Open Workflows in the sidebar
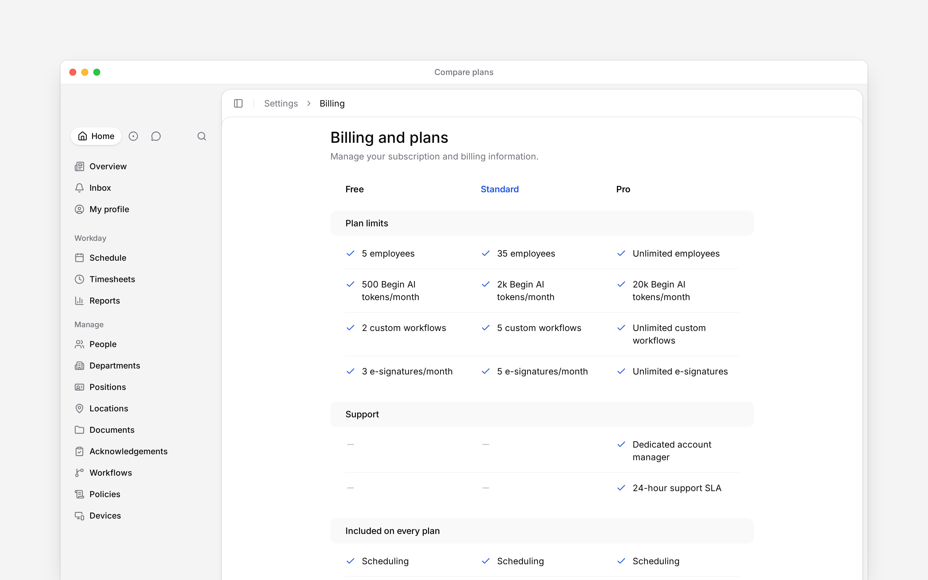Screen dimensions: 928x580 click(111, 473)
